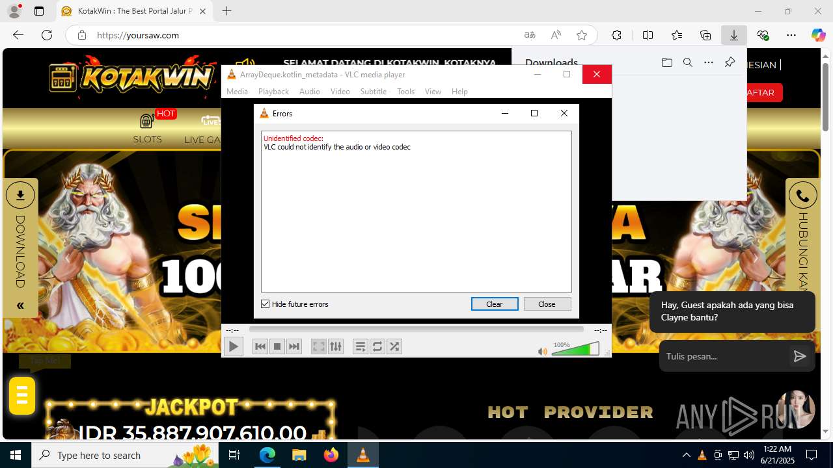Click the Edge address bar
Viewport: 833px width, 468px height.
[299, 35]
